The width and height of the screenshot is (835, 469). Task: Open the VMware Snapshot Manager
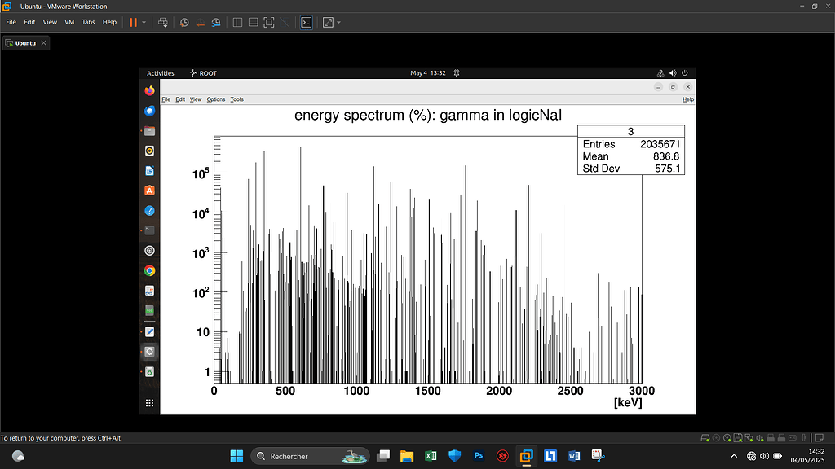point(216,22)
